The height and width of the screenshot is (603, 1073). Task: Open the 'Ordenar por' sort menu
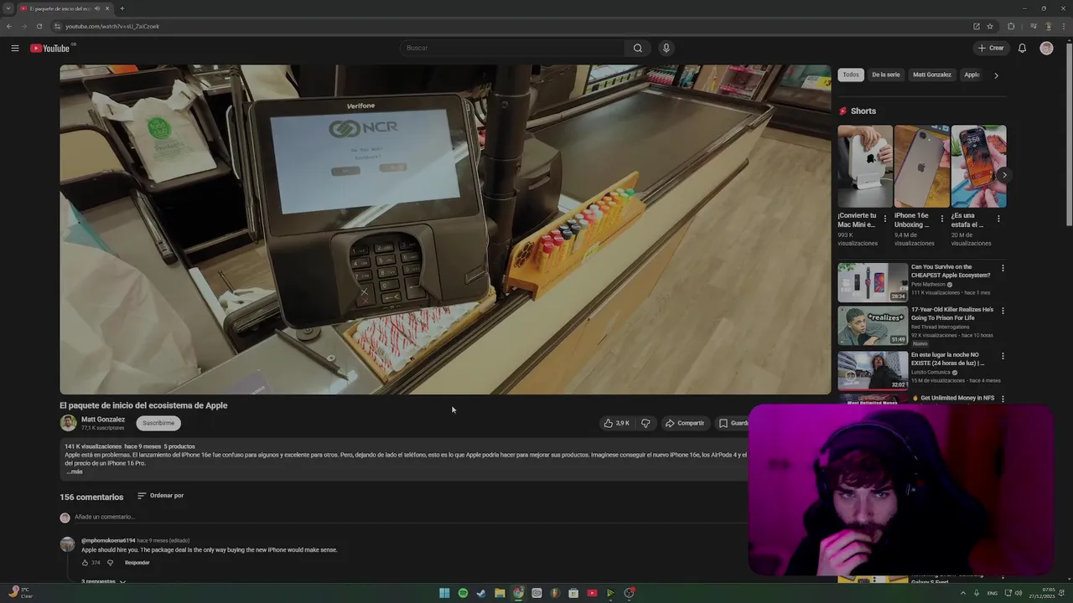160,496
